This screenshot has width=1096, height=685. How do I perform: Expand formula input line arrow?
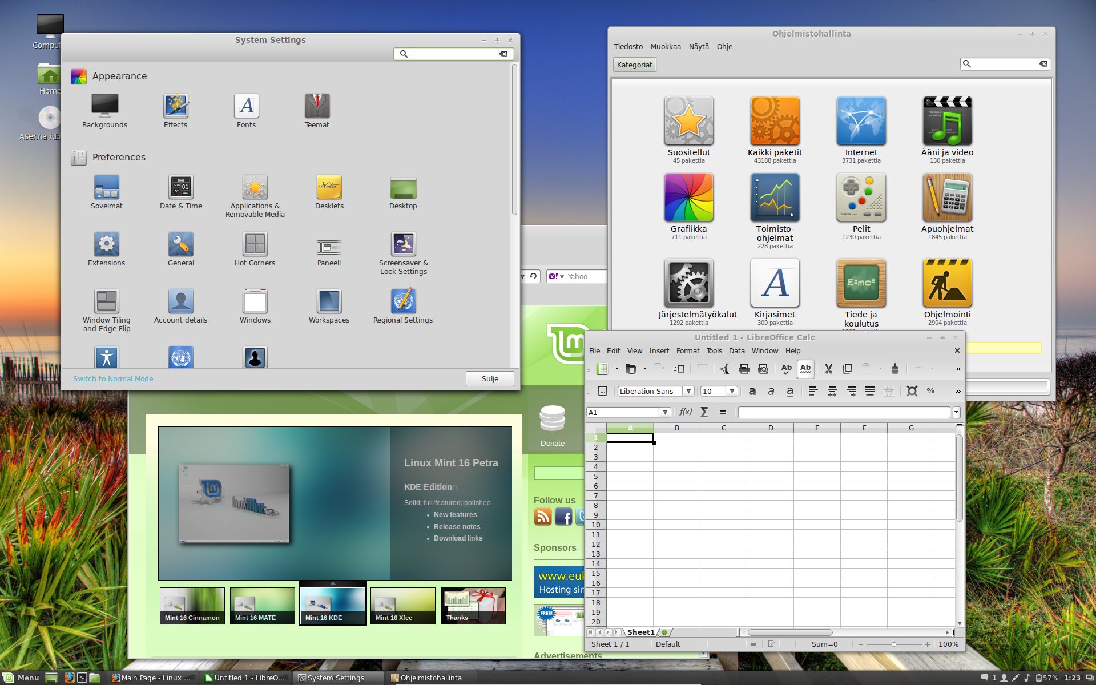[x=957, y=412]
